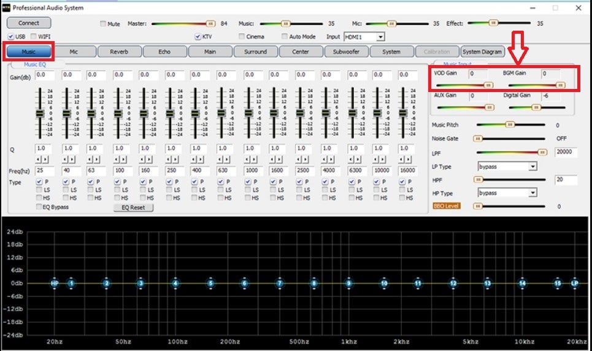The width and height of the screenshot is (592, 351).
Task: Open the Subwoofer tab
Action: pyautogui.click(x=346, y=52)
